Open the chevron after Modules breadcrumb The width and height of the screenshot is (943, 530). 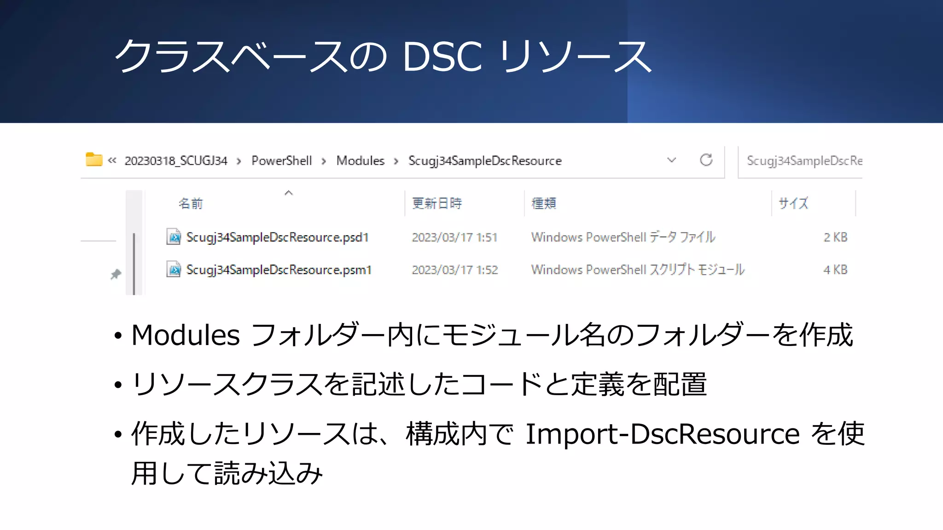pyautogui.click(x=396, y=161)
